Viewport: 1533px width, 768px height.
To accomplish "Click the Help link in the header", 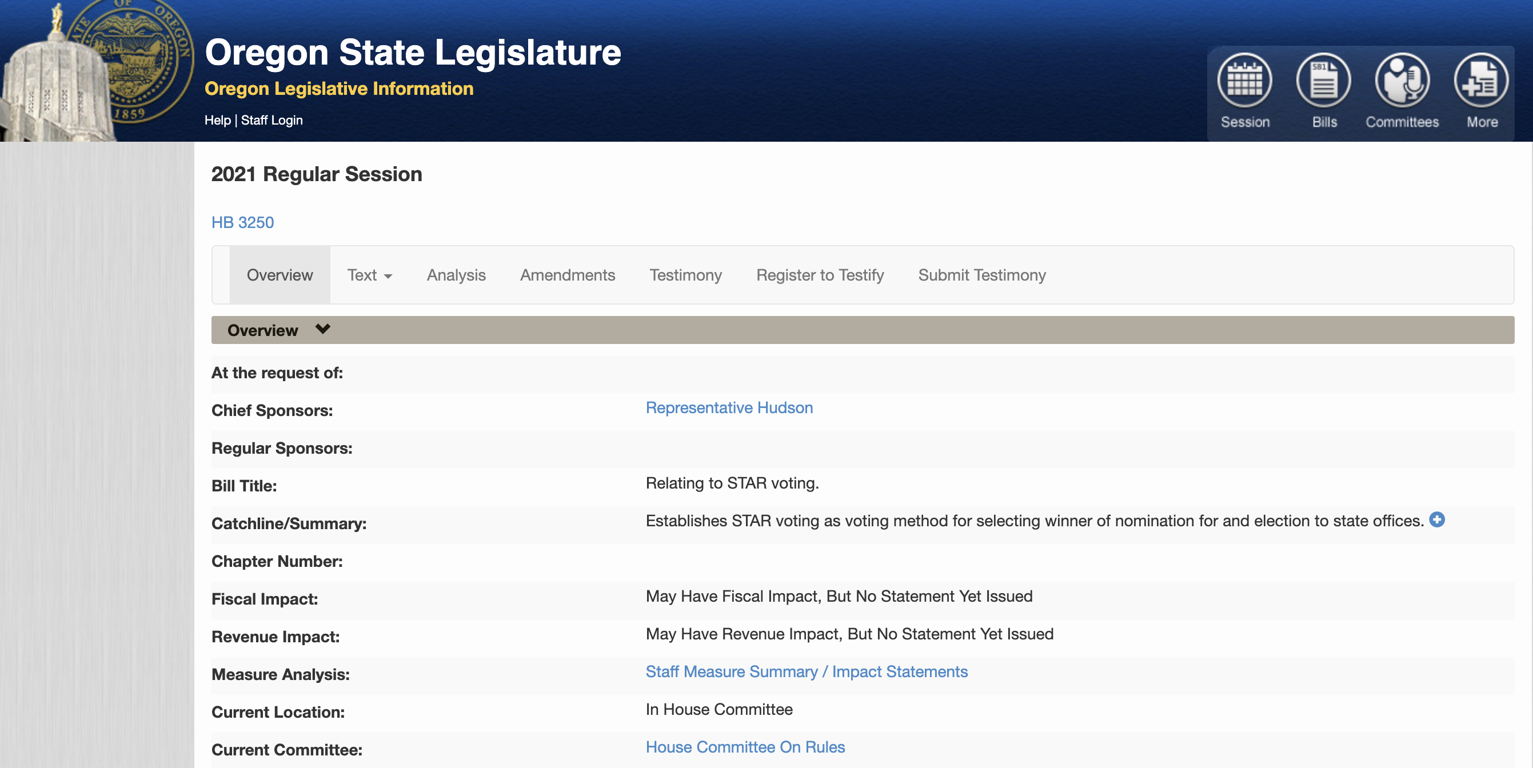I will click(217, 120).
